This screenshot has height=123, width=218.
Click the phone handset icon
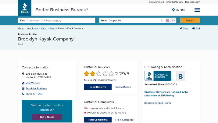coord(23,94)
